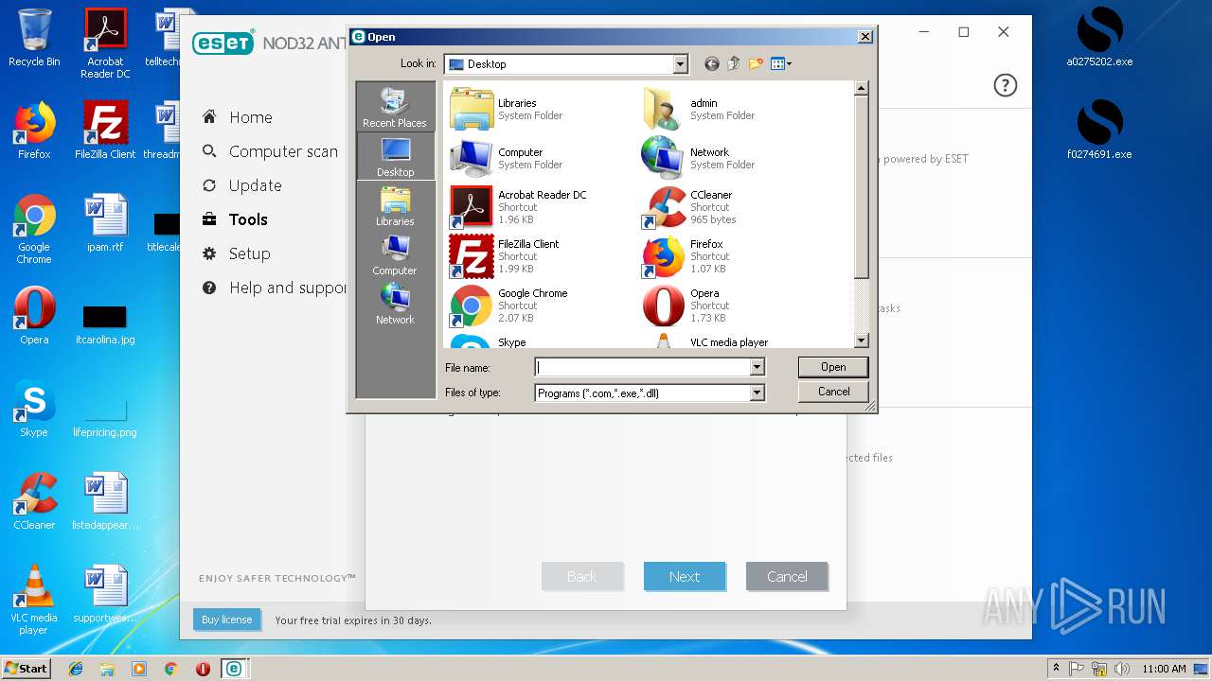Click the Back button in the ESET wizard
This screenshot has height=681, width=1212.
[582, 576]
